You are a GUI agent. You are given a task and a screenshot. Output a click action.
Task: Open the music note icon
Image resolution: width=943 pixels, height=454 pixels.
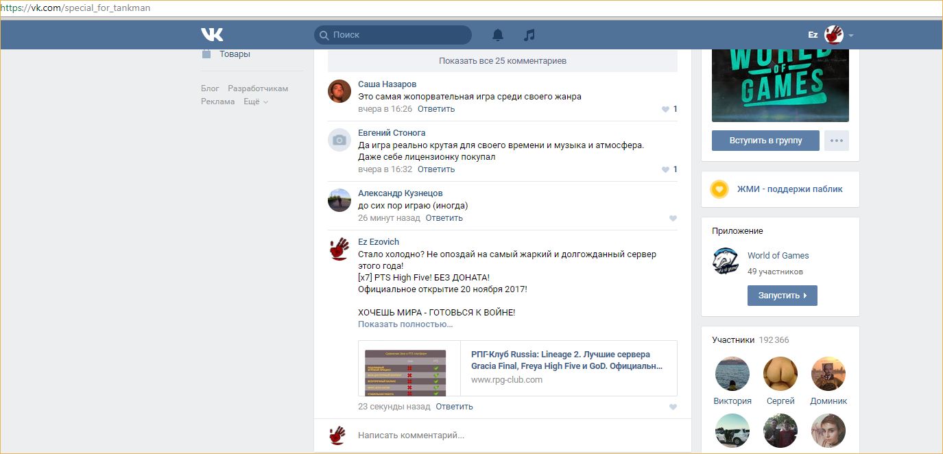529,35
